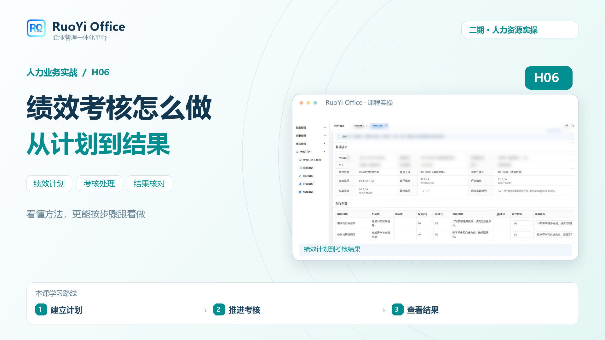Click the 需求交付完成率 indicator row name

(346, 224)
